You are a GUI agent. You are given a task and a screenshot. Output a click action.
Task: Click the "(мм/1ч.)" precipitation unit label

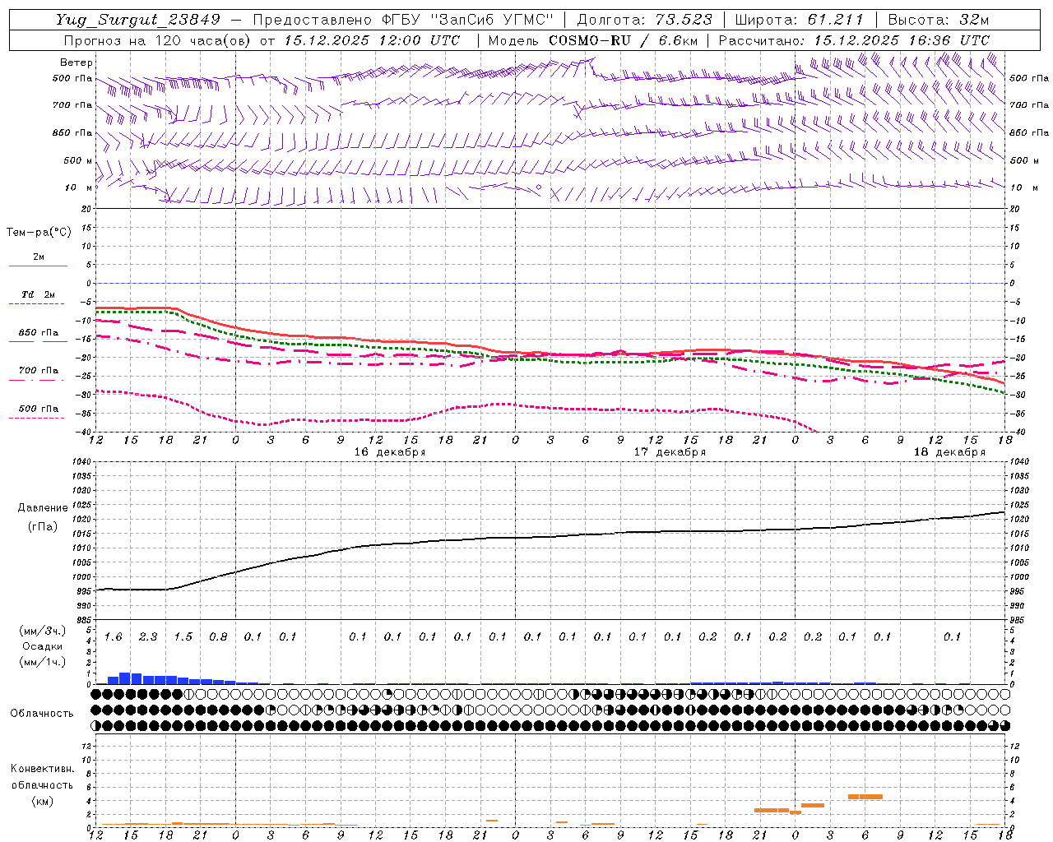(x=42, y=662)
